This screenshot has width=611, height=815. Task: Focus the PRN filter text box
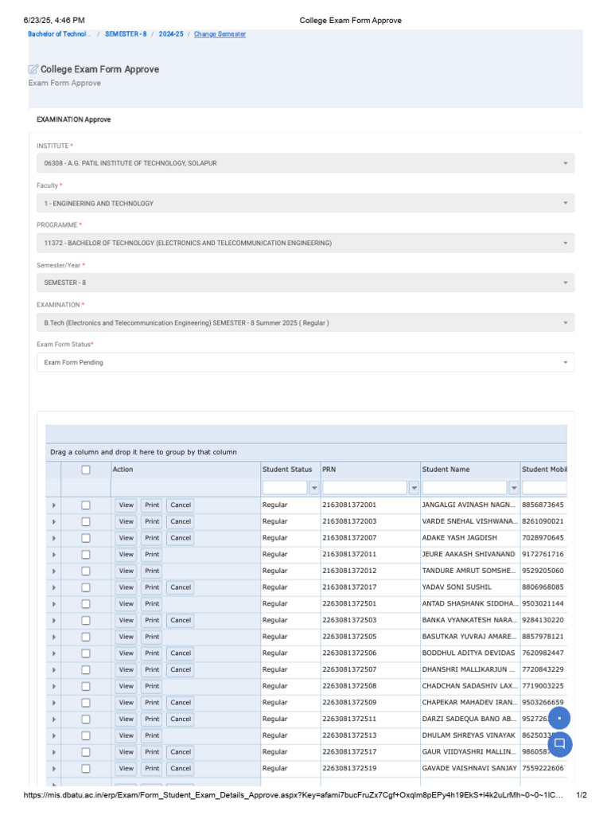tap(364, 488)
